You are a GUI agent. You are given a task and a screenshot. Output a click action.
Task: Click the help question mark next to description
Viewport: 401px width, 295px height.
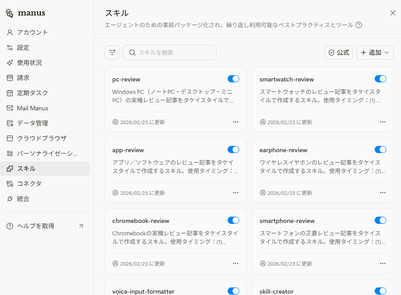tap(359, 25)
